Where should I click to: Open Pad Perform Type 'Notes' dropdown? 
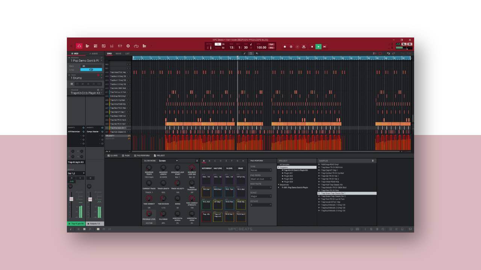(261, 170)
